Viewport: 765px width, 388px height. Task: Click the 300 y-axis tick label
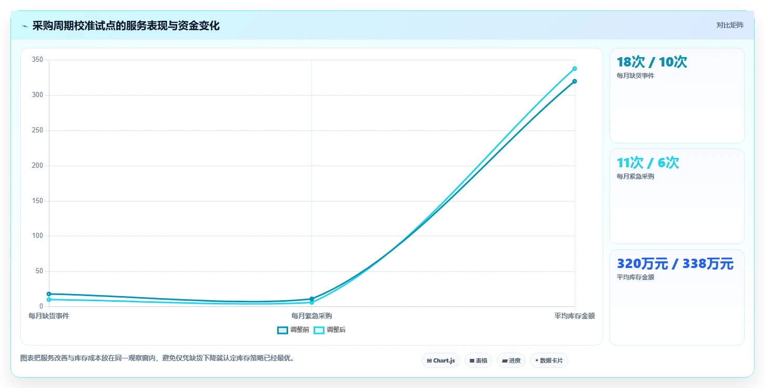point(37,95)
